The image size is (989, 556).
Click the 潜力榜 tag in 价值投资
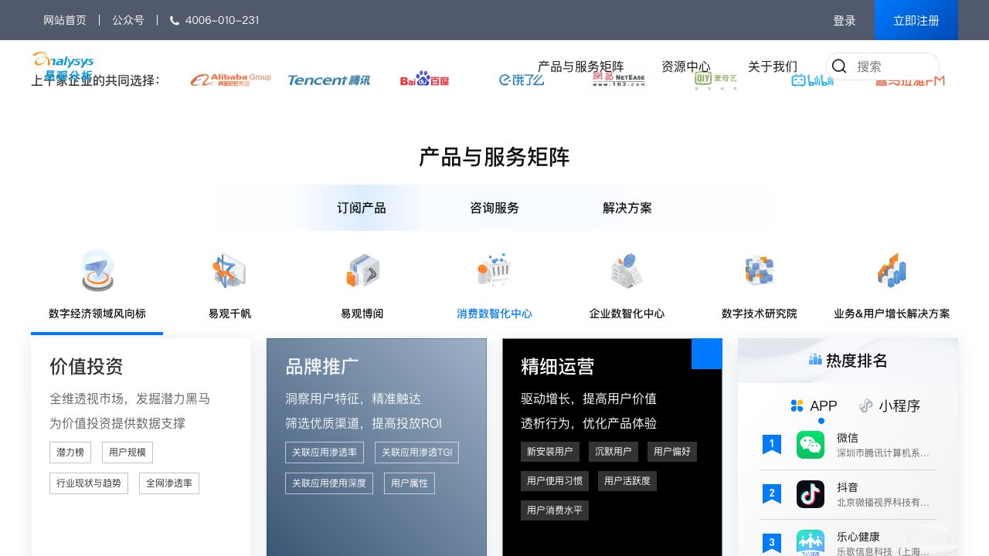[70, 453]
